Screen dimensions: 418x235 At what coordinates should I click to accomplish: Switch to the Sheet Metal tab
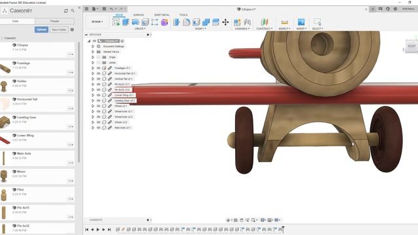coord(161,15)
